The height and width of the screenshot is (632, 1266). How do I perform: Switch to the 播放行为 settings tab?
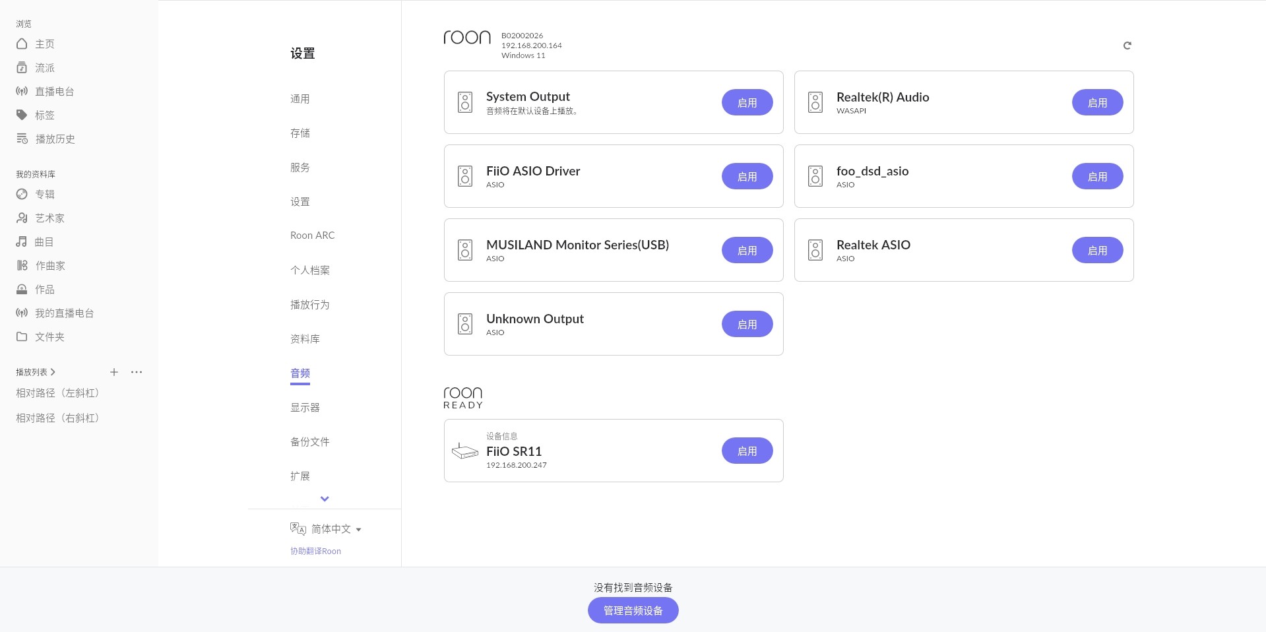coord(310,305)
